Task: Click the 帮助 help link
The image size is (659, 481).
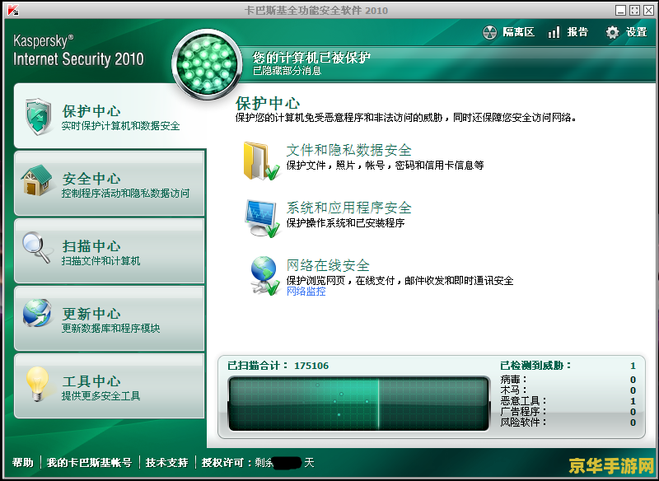Action: coord(23,463)
